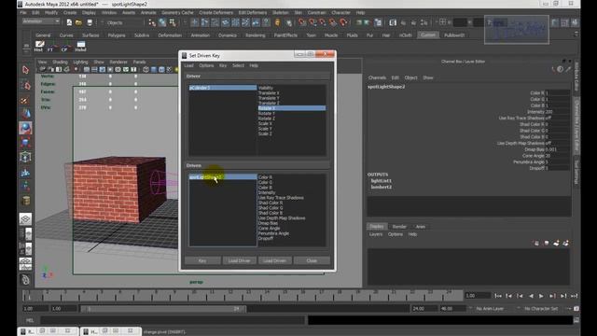Image resolution: width=597 pixels, height=336 pixels.
Task: Click the Open Scene folder icon
Action: coord(78,22)
